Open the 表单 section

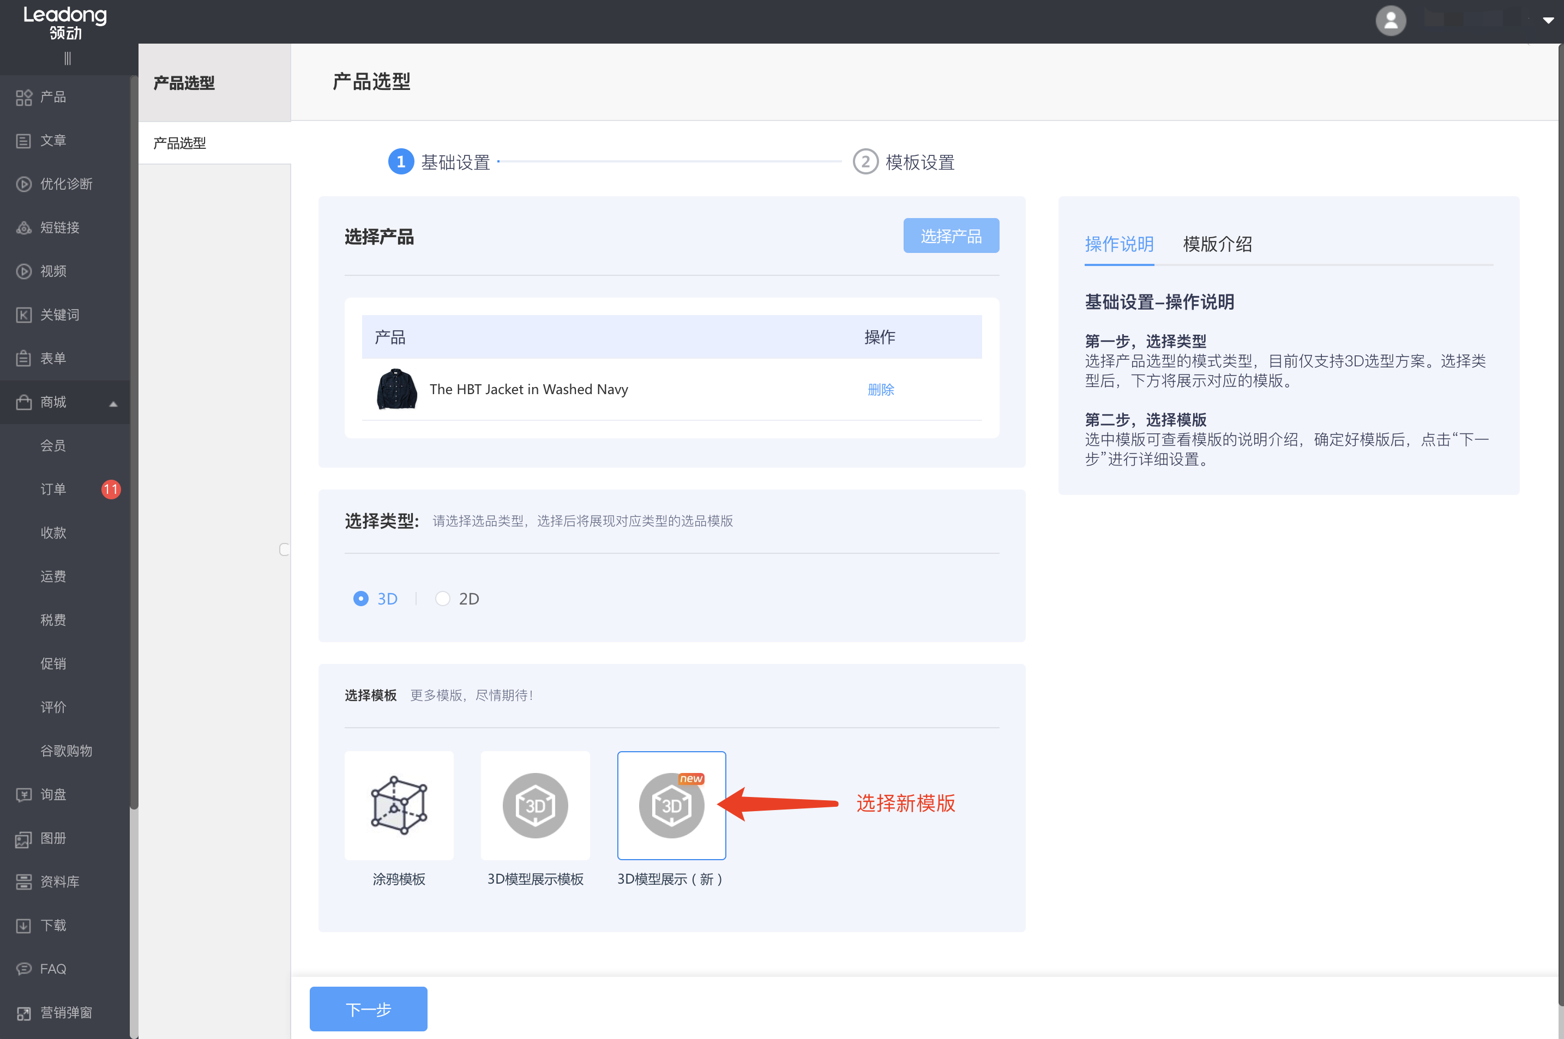(52, 358)
